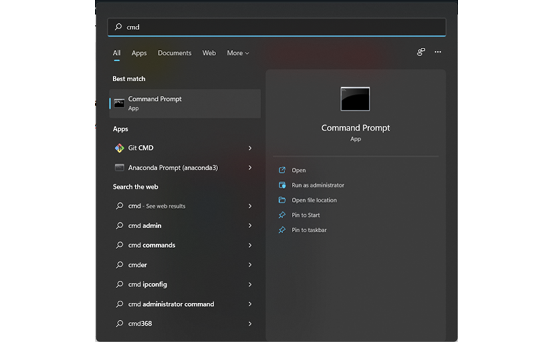
Task: Click search icon beside 'cmd commands'
Action: pos(120,245)
